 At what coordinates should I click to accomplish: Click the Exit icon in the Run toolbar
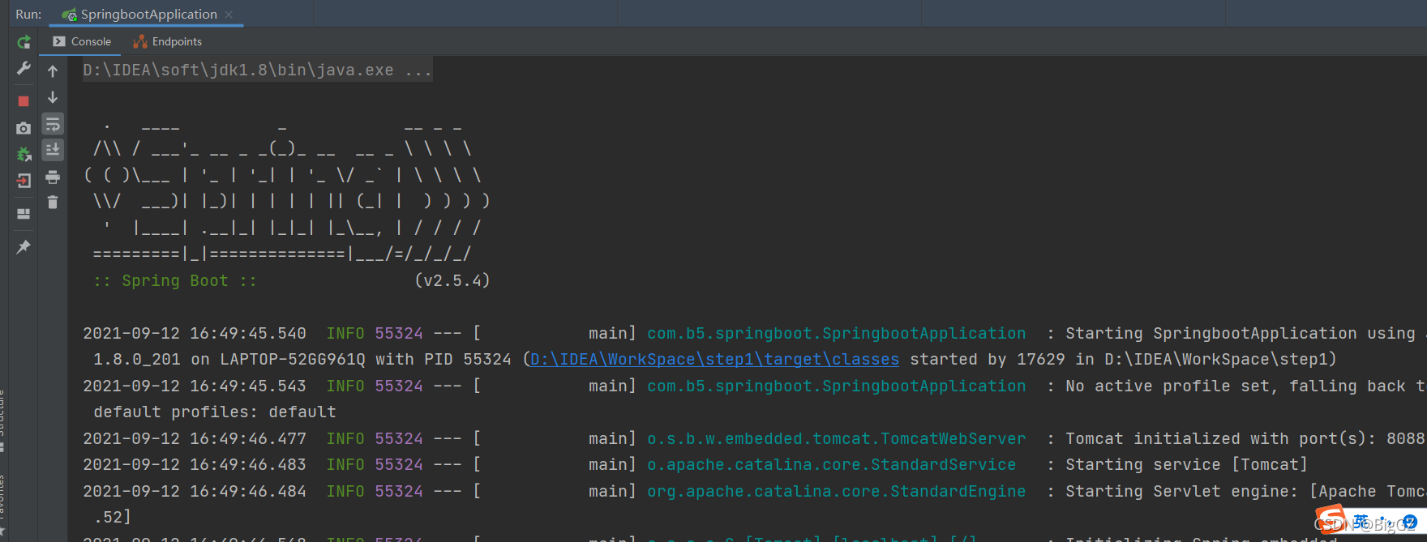pyautogui.click(x=24, y=181)
